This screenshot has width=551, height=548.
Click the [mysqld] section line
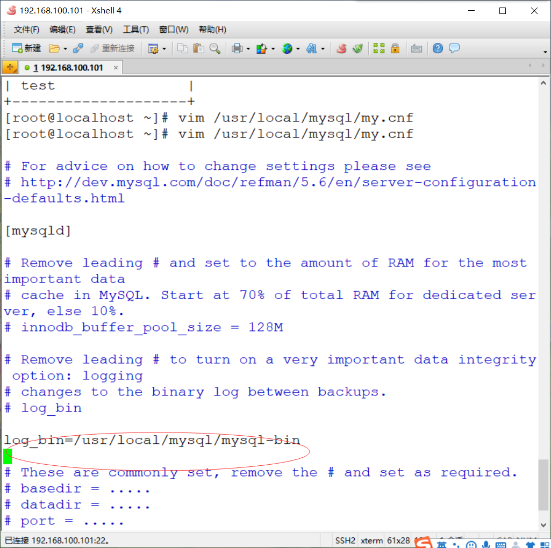point(38,231)
